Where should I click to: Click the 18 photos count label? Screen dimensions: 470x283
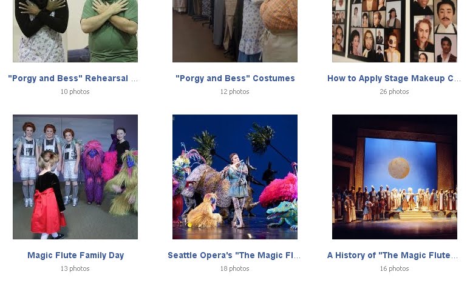coord(235,268)
